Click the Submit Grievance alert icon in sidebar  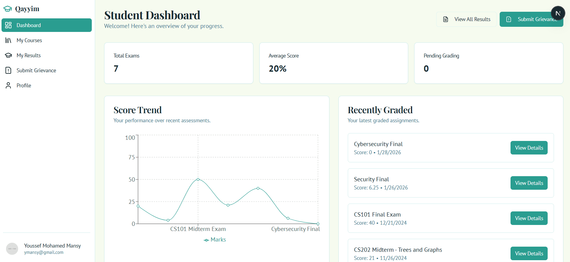[8, 70]
